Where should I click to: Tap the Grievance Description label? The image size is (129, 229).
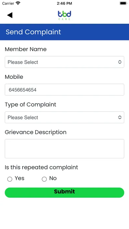[x=36, y=132]
